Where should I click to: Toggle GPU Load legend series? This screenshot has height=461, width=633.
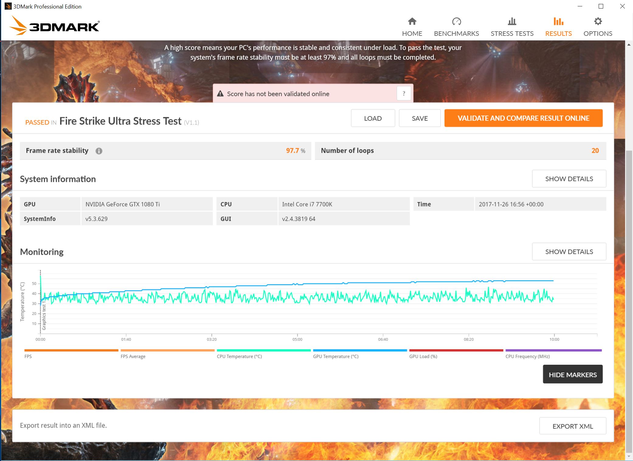tap(423, 356)
